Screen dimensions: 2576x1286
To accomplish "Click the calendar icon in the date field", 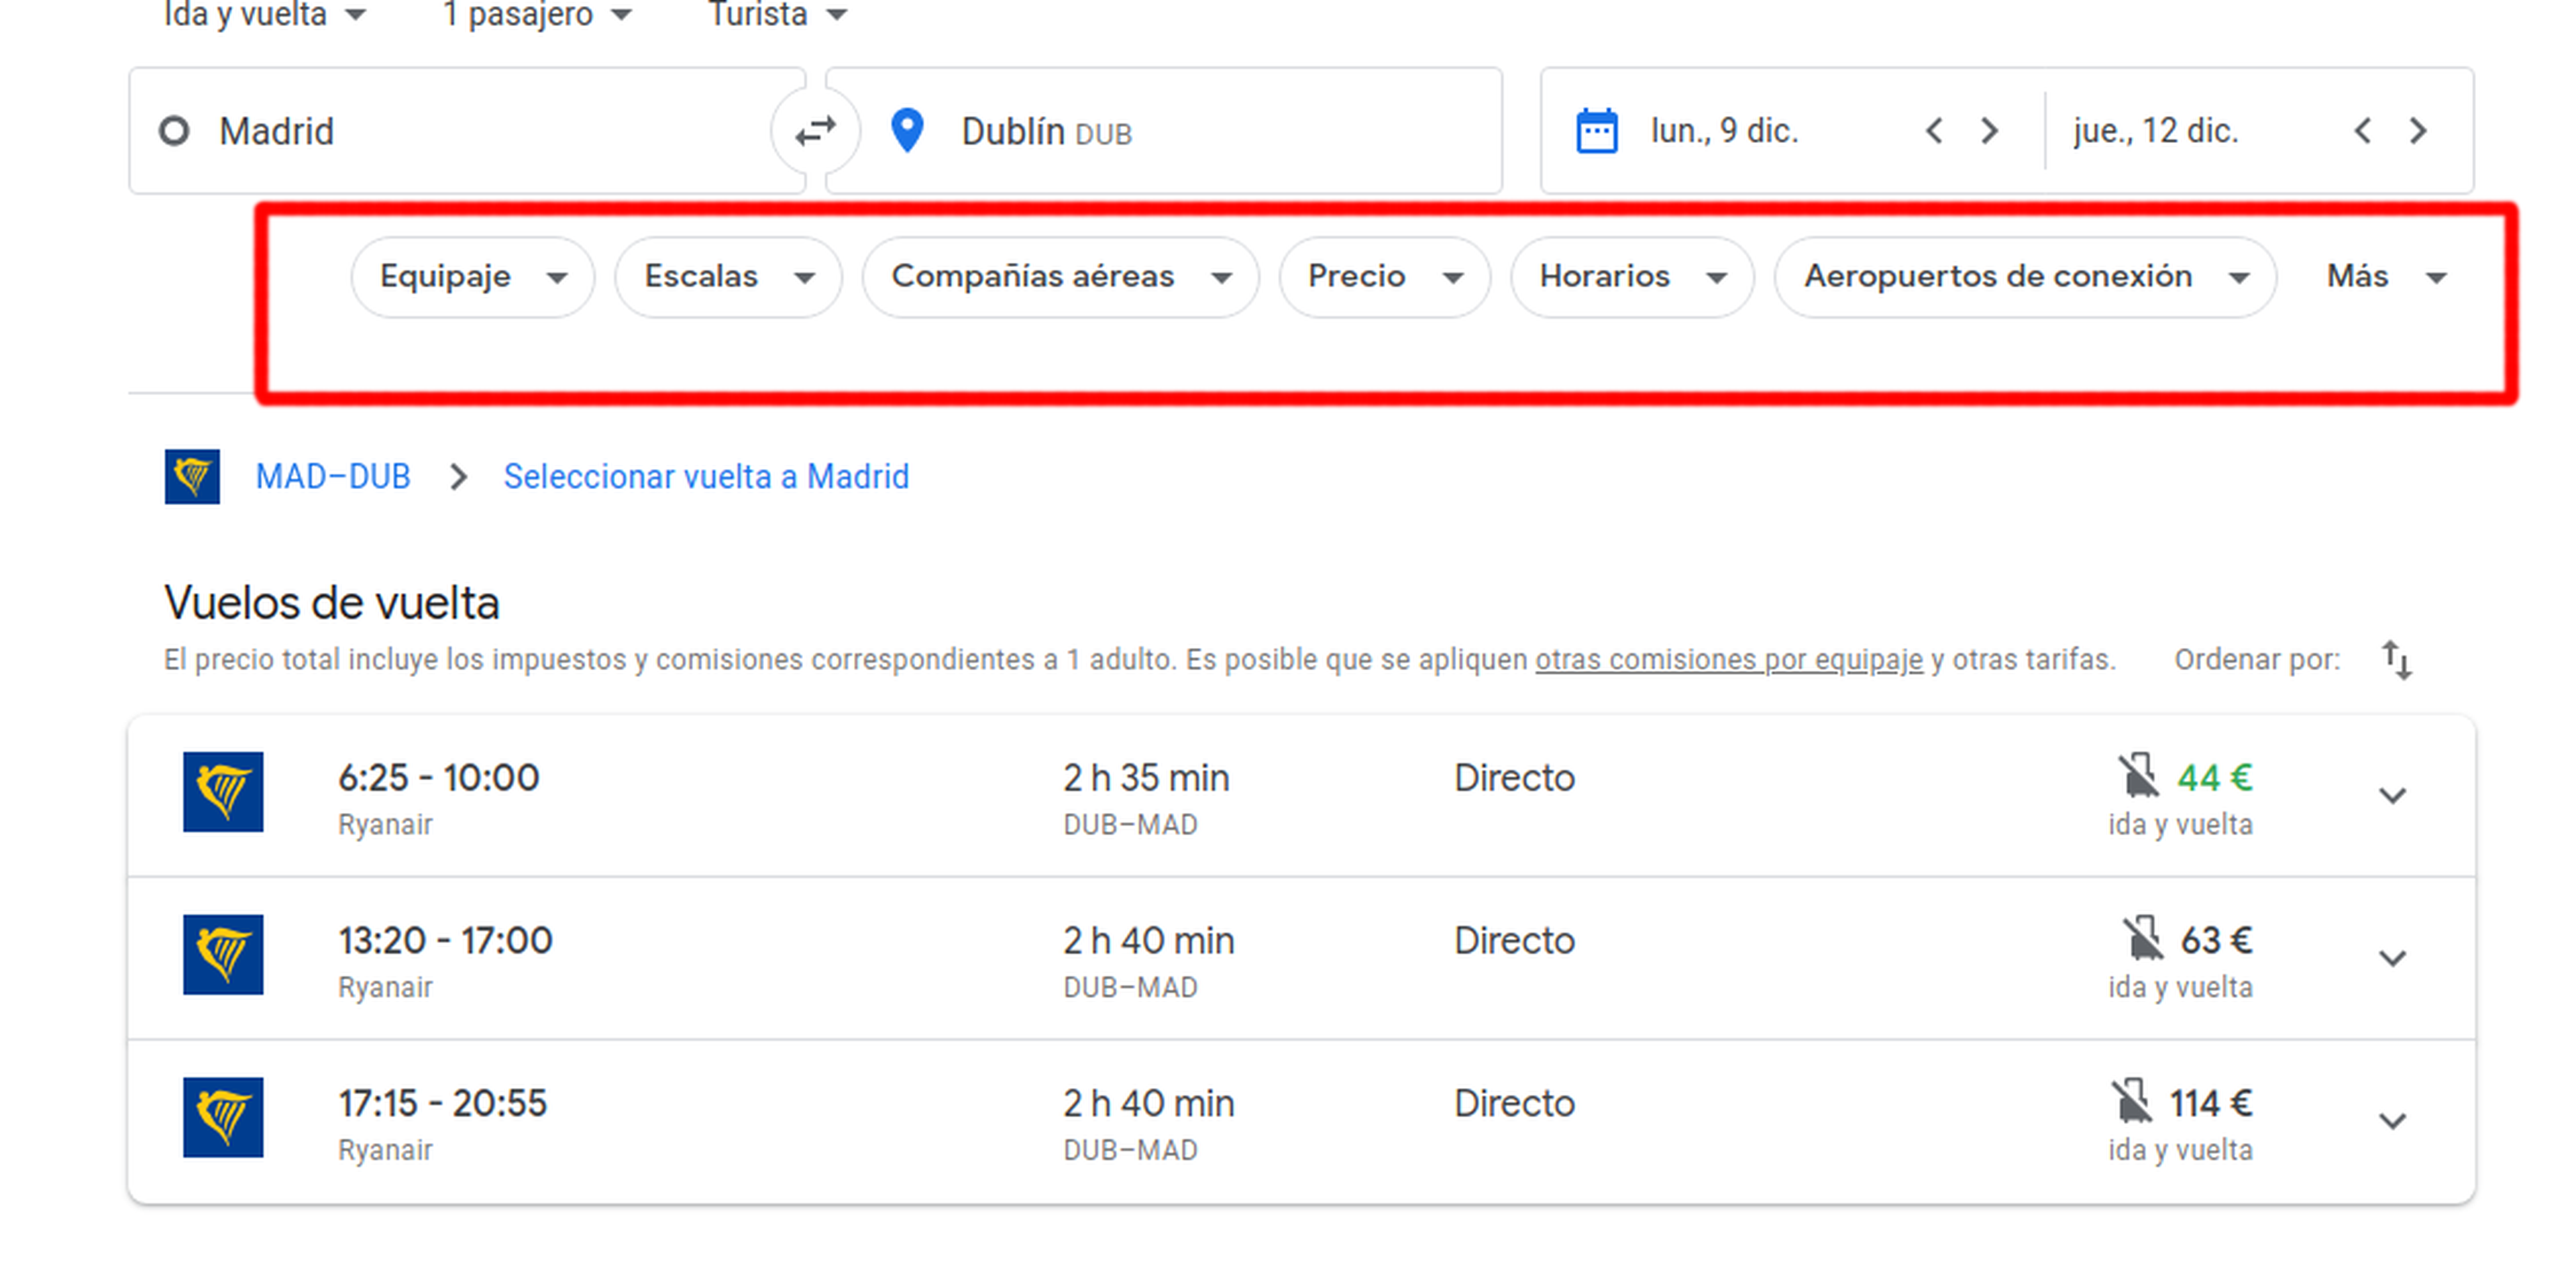I will [1596, 131].
